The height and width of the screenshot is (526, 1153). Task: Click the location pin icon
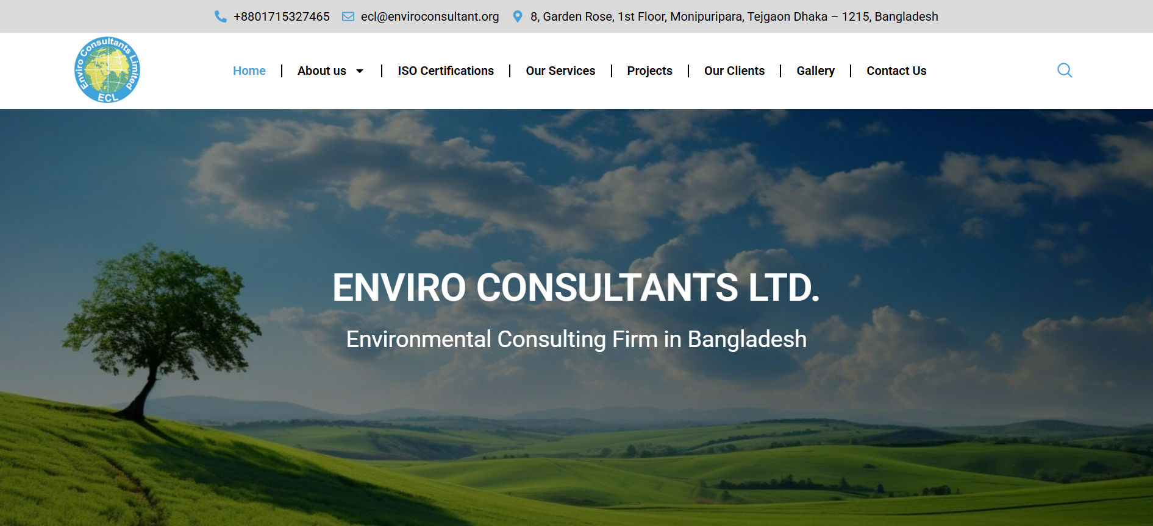coord(518,16)
